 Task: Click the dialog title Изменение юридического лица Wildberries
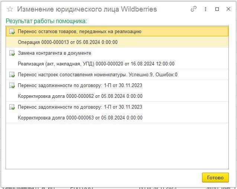(x=87, y=9)
